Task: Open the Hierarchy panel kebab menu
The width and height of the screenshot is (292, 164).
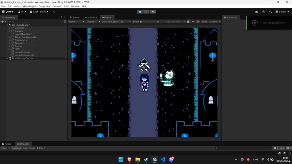Action: pyautogui.click(x=65, y=17)
